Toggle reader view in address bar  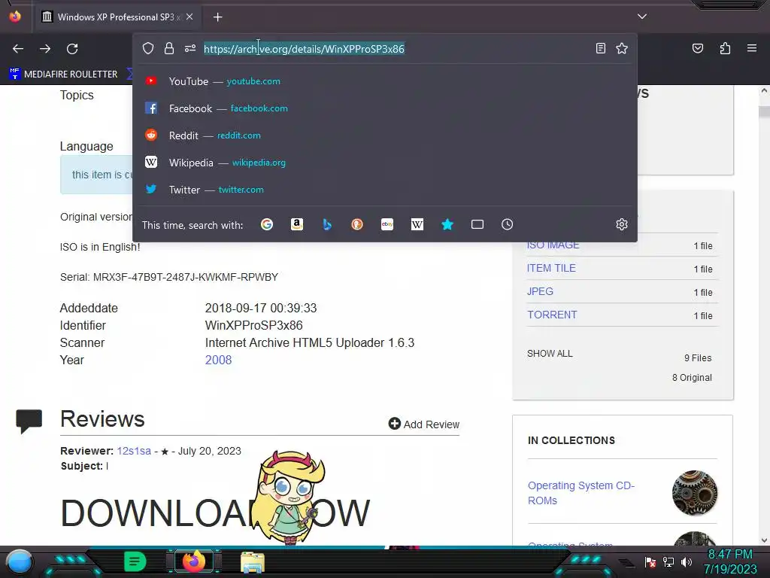coord(601,48)
